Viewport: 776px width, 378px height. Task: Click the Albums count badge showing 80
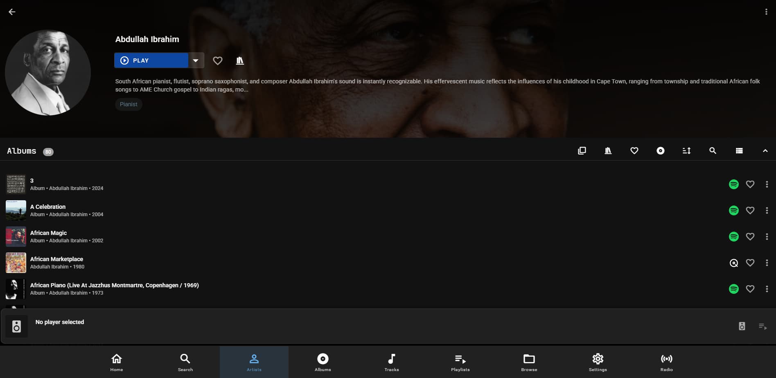pos(48,152)
